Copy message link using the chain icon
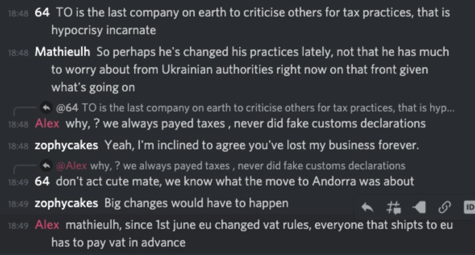This screenshot has width=475, height=255. [444, 208]
